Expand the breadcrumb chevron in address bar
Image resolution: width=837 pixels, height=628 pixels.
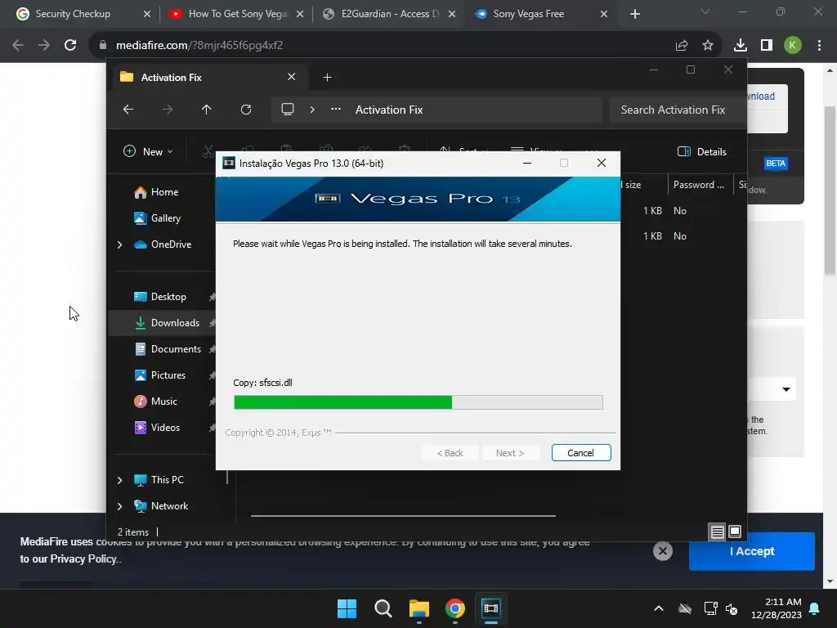point(312,110)
